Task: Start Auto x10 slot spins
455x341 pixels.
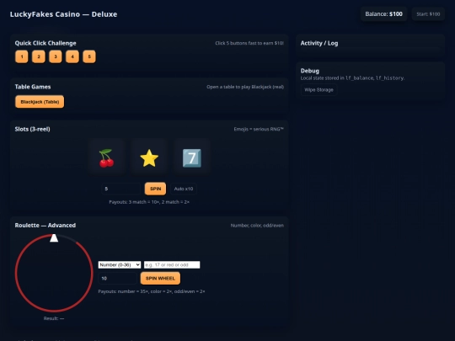Action: [x=184, y=189]
